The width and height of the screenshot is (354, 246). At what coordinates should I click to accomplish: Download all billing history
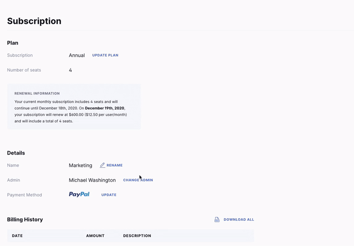click(239, 220)
